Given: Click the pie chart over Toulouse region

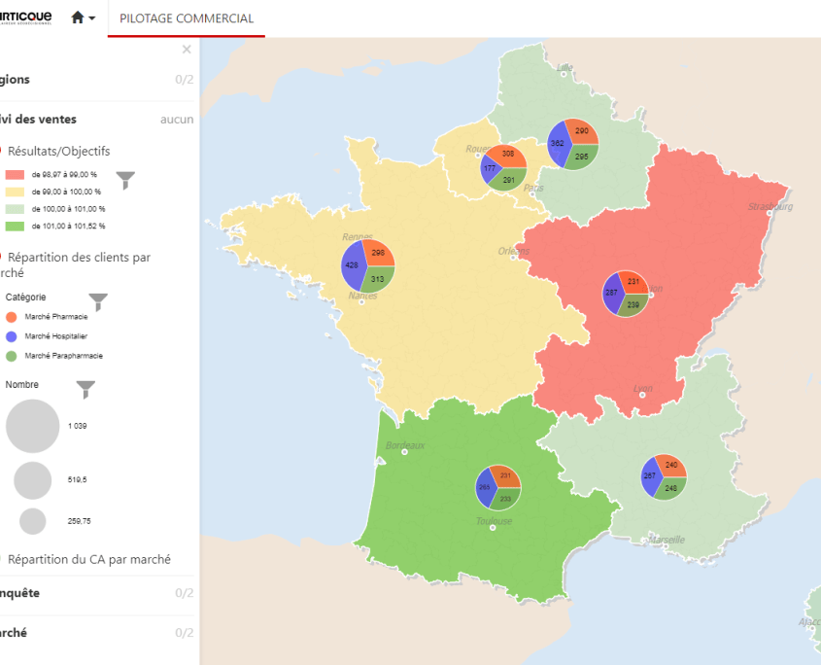Looking at the screenshot, I should [x=498, y=487].
